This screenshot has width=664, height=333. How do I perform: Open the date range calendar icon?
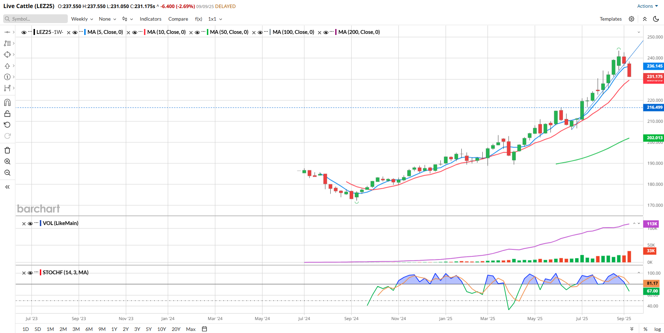[204, 329]
